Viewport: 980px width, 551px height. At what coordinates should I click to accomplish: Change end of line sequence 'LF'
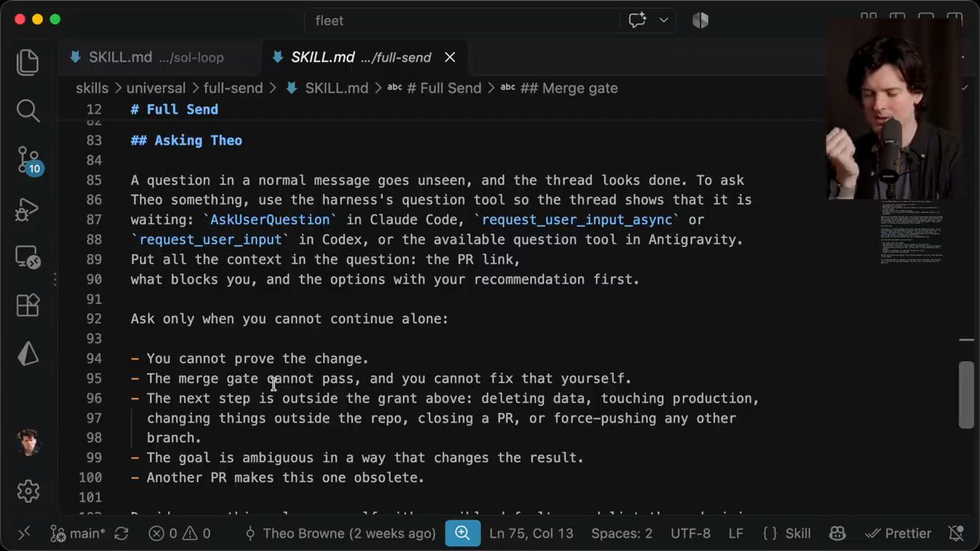point(736,533)
